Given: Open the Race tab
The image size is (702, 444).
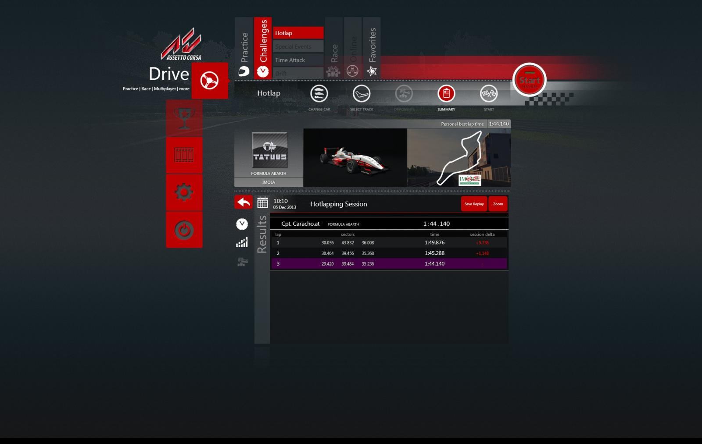Looking at the screenshot, I should pos(334,48).
